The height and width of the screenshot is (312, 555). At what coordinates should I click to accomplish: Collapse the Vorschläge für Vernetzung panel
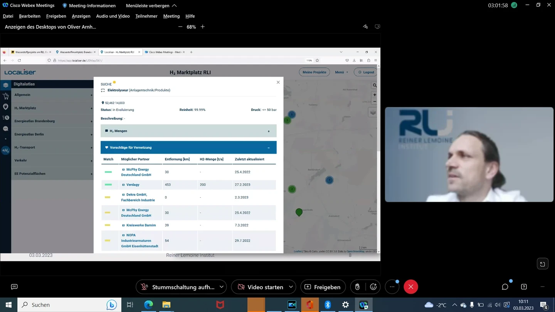coord(188,148)
